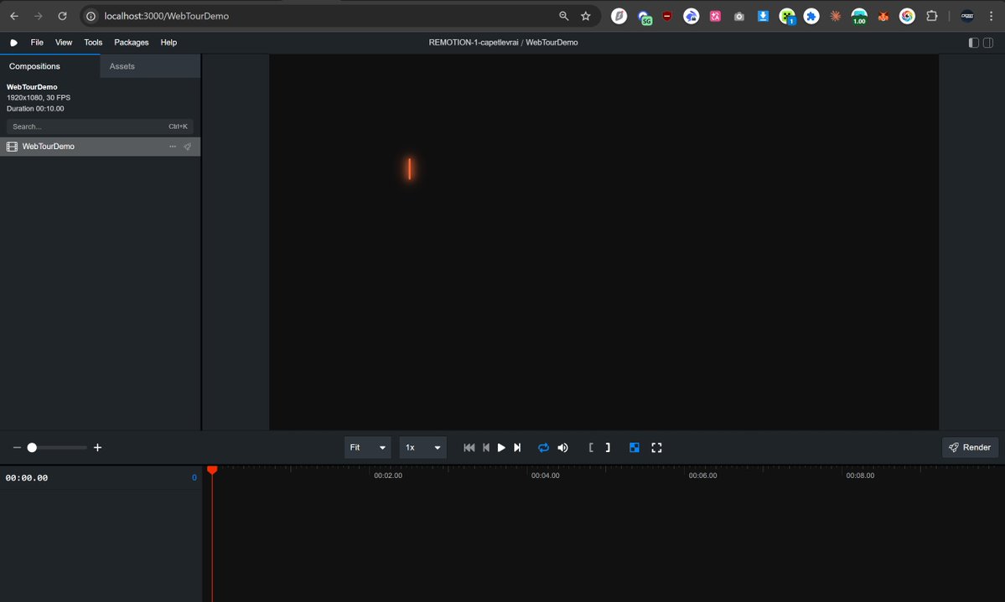
Task: Toggle the checkerboard transparency background
Action: [x=635, y=448]
